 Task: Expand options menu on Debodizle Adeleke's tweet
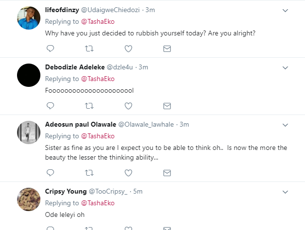pyautogui.click(x=285, y=67)
